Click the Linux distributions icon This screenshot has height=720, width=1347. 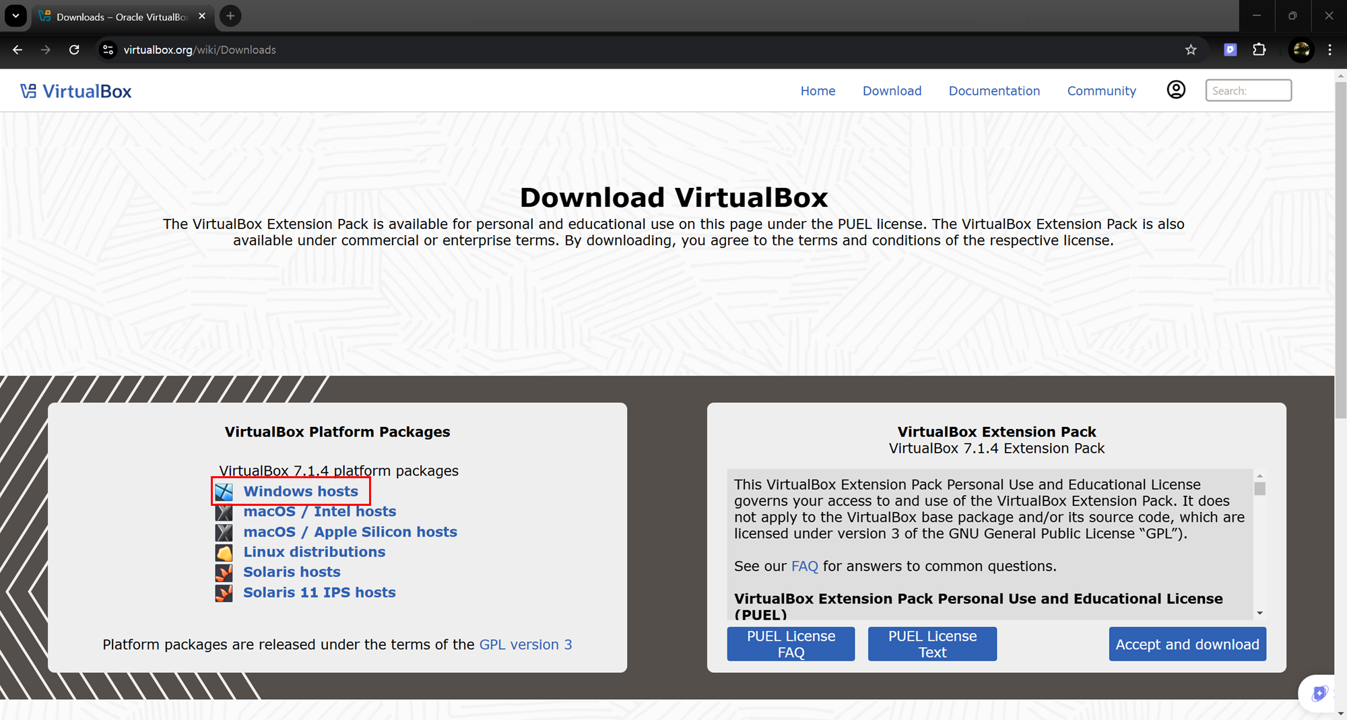click(x=224, y=552)
